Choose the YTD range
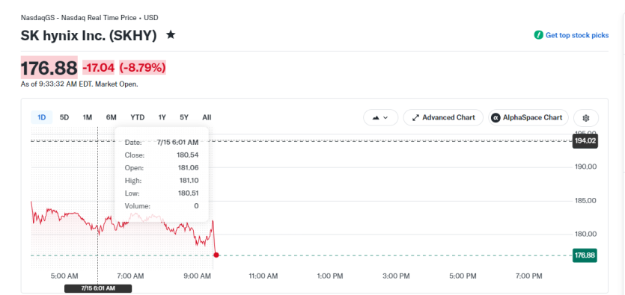Screen dimensions: 625x295 pyautogui.click(x=138, y=117)
